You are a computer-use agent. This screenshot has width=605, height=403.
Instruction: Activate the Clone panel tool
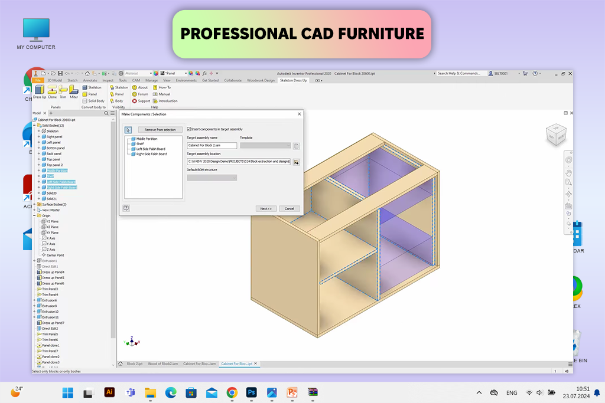[x=52, y=92]
